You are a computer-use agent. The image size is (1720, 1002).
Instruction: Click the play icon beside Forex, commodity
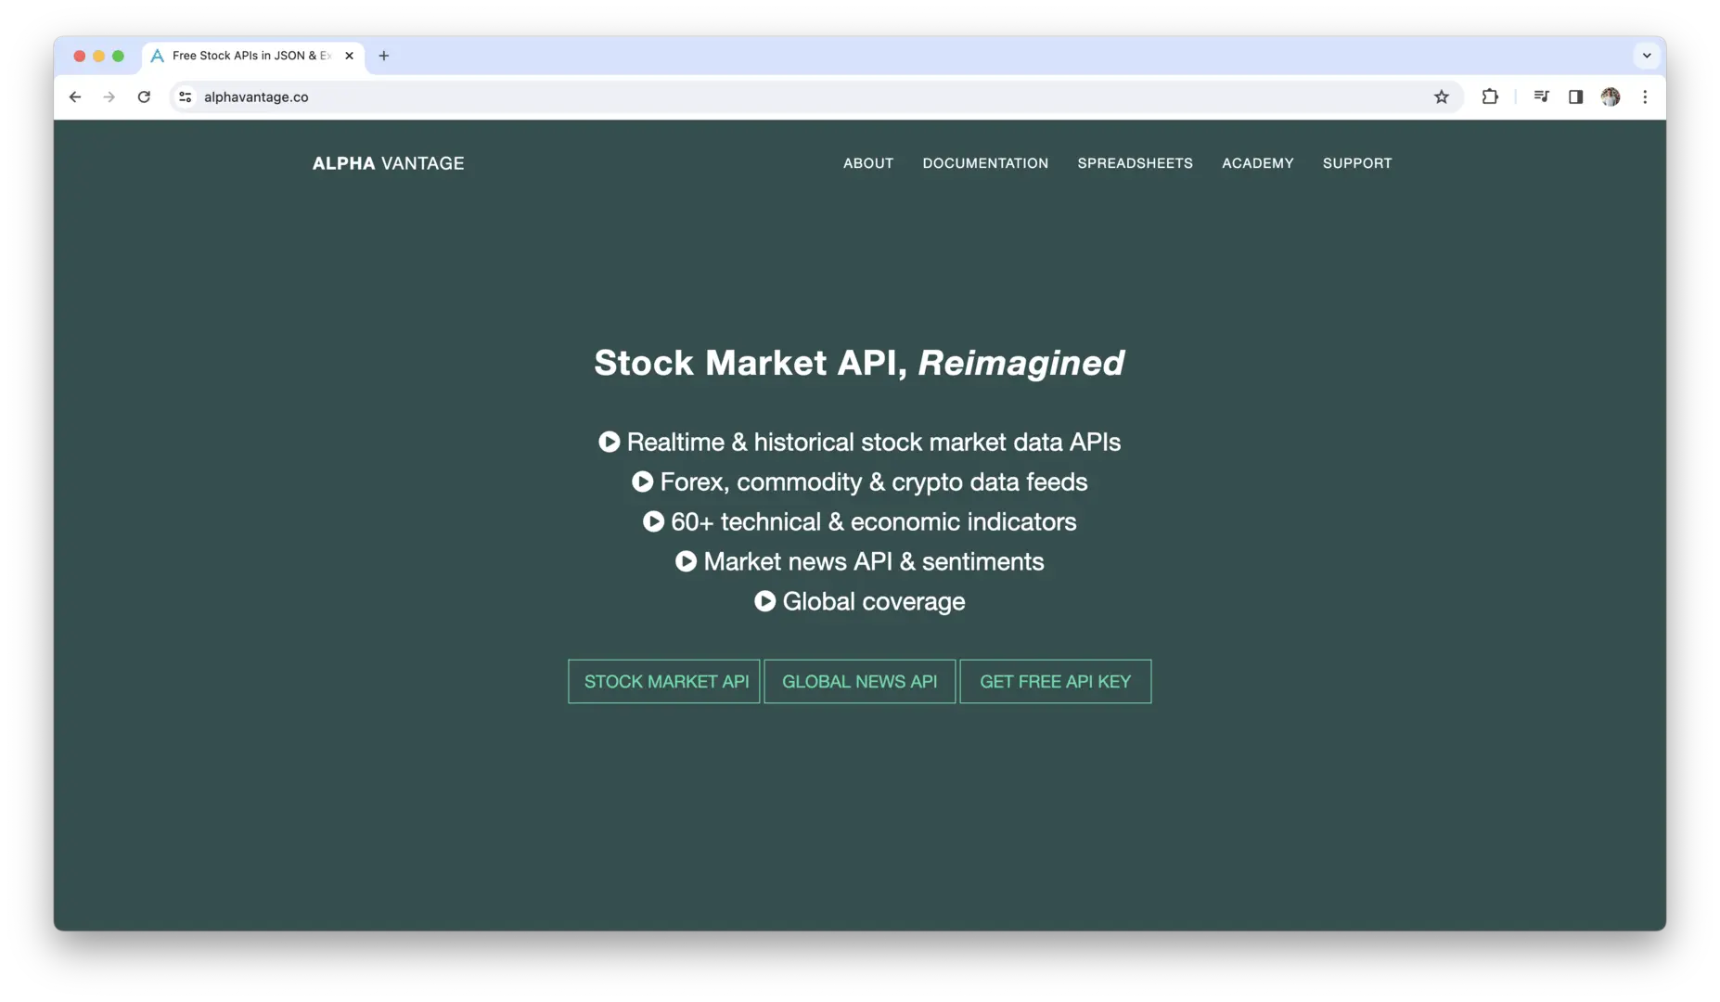(x=642, y=482)
